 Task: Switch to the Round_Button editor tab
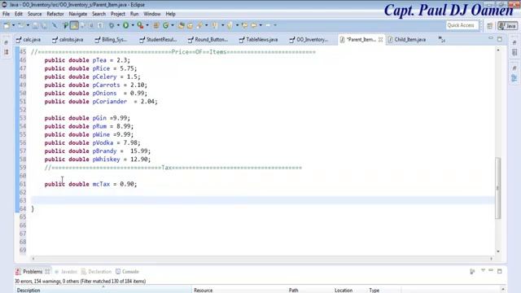pyautogui.click(x=208, y=40)
